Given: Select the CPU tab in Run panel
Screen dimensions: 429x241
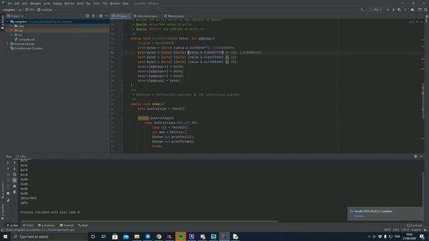Looking at the screenshot, I should click(22, 157).
